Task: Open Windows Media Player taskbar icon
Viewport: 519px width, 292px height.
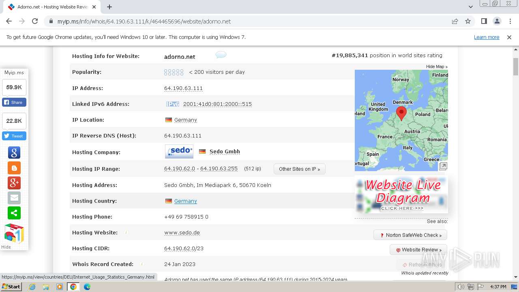Action: 60,287
